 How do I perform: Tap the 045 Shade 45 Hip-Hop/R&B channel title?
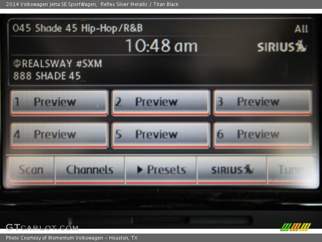(77, 28)
